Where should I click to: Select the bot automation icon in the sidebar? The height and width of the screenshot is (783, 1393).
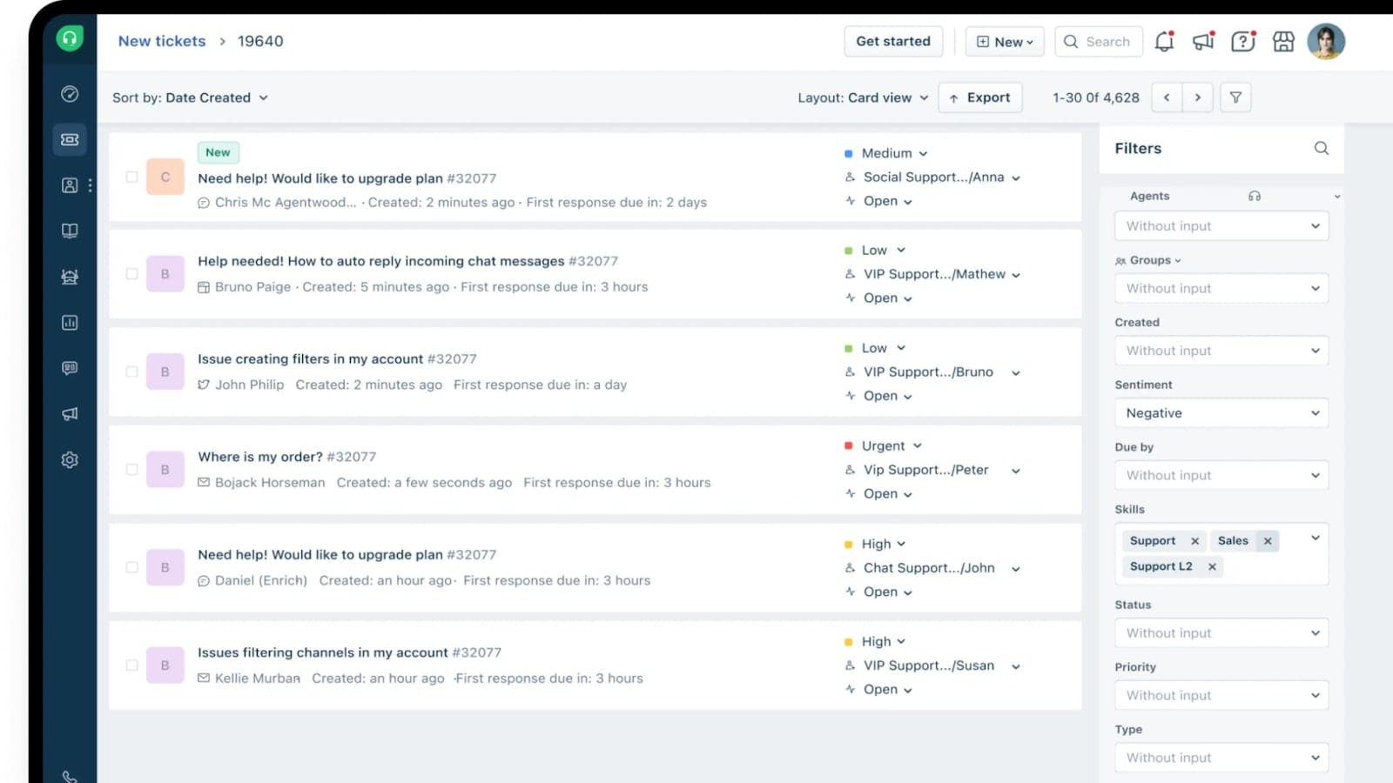click(70, 277)
